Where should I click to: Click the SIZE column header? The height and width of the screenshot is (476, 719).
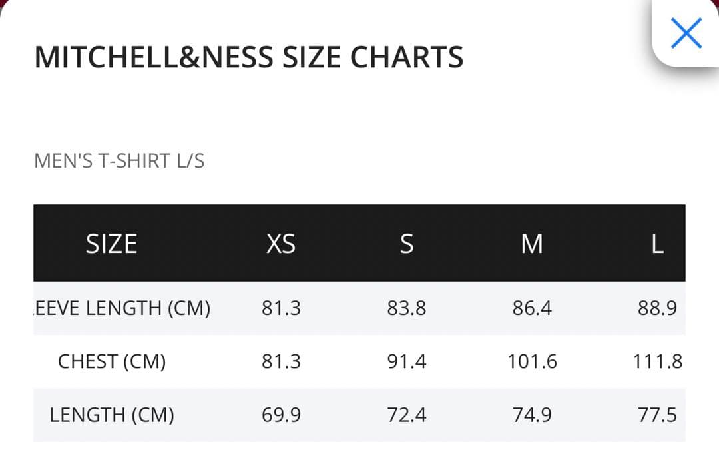click(x=111, y=244)
